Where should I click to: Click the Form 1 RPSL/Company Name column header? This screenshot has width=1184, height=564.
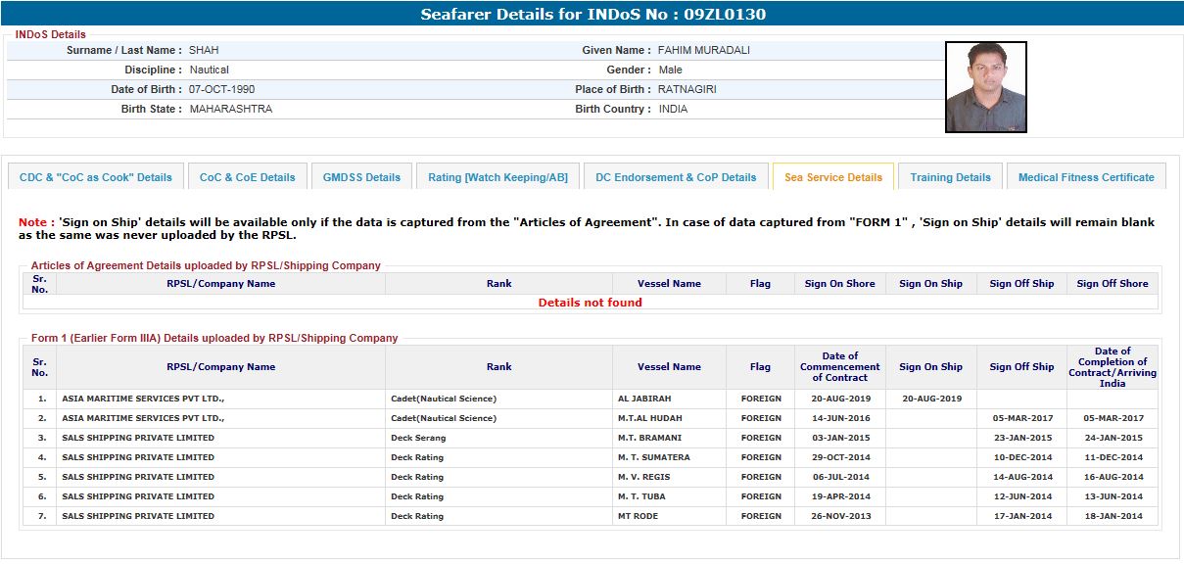click(220, 367)
